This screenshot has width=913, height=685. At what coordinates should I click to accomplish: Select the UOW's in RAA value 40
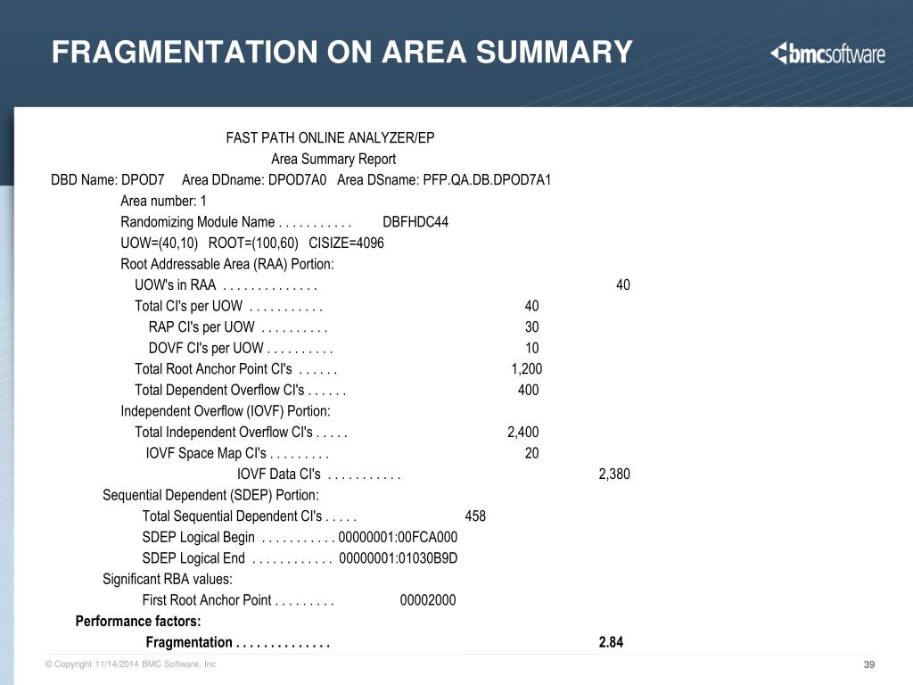(x=623, y=285)
